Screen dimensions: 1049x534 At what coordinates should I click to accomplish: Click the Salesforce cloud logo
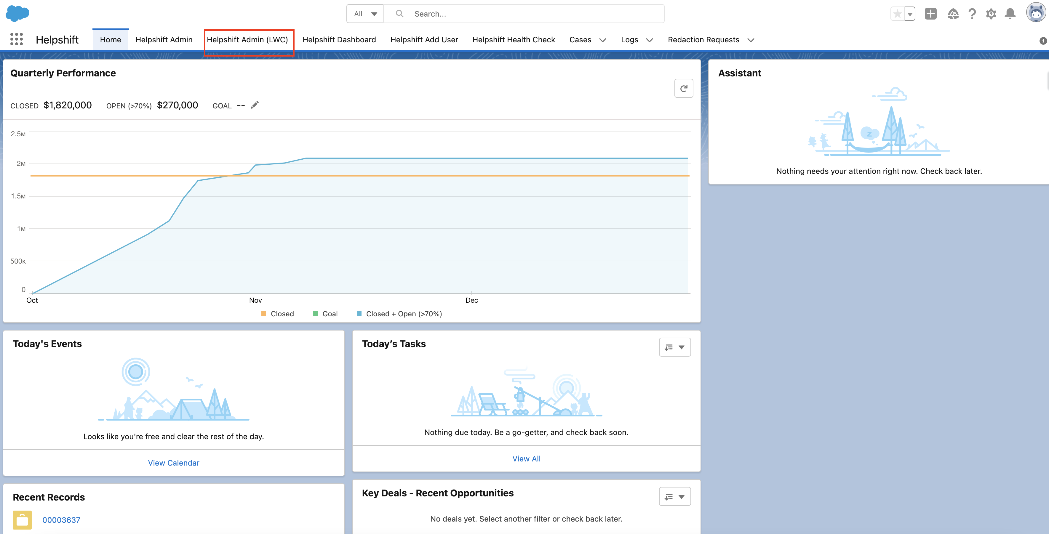tap(17, 13)
